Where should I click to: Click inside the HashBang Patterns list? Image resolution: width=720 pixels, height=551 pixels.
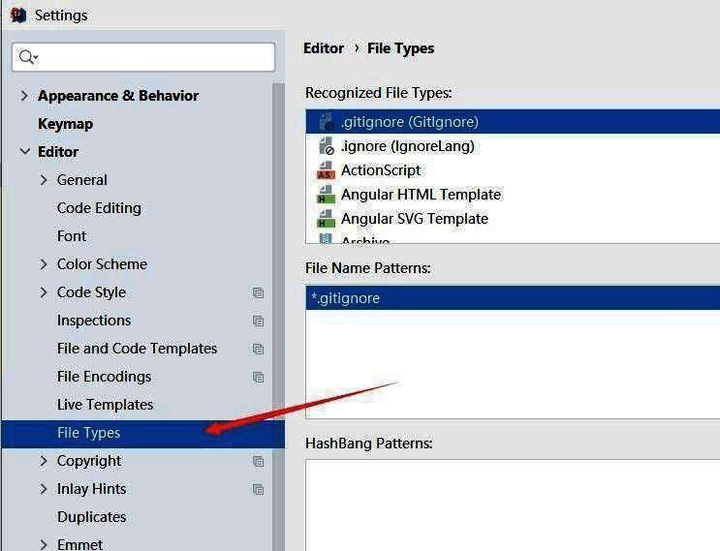513,504
